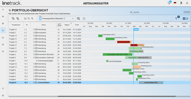
Task: Click the Projekt 16 project name
Action: click(13, 64)
